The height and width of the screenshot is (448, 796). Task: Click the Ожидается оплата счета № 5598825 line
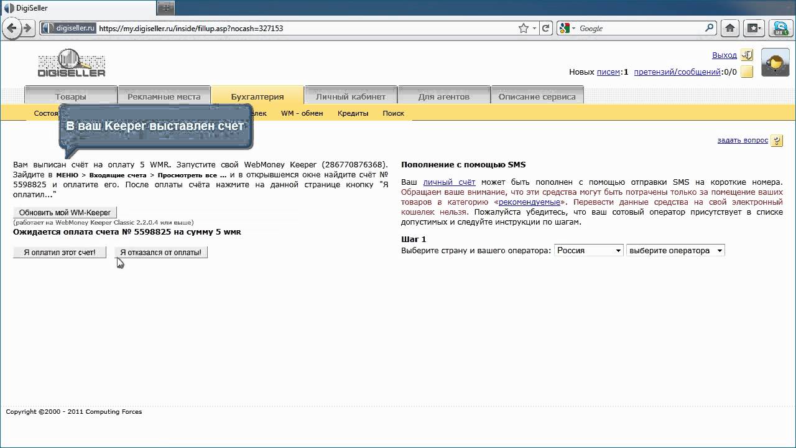point(127,232)
